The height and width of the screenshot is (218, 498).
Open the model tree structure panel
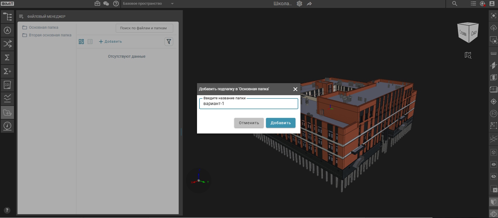(x=7, y=17)
